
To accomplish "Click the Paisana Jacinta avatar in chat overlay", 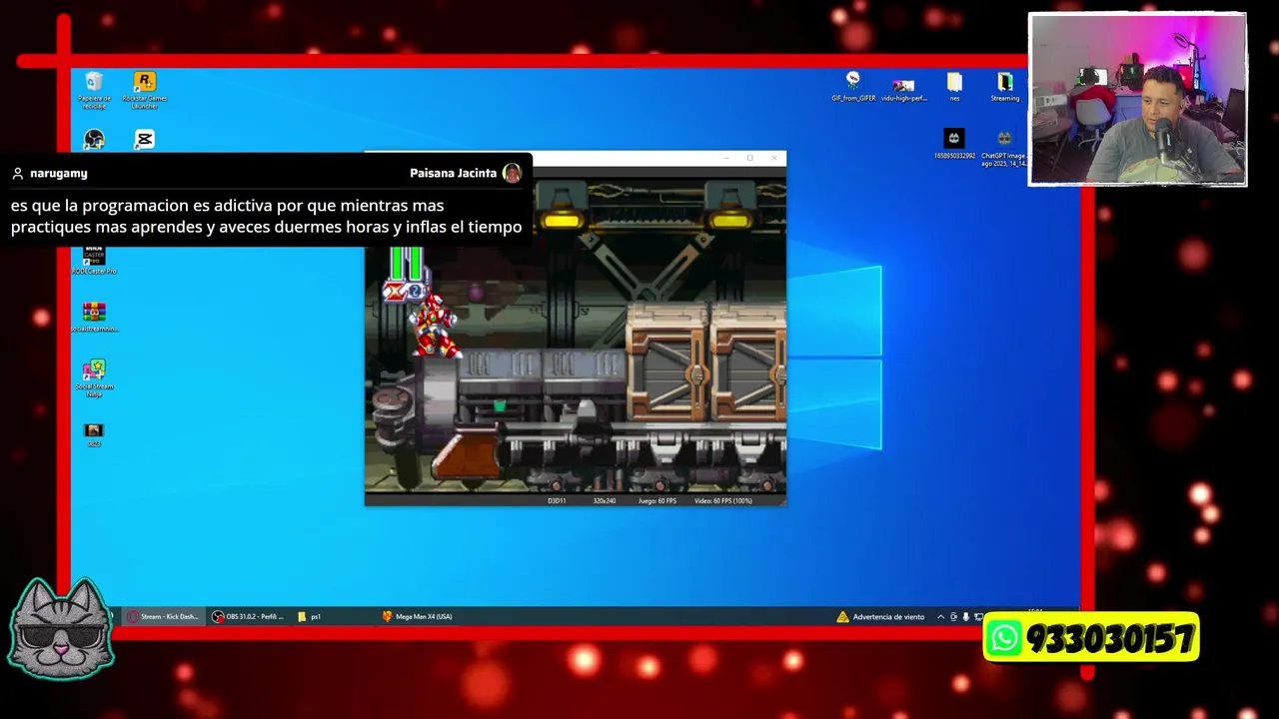I will (512, 173).
